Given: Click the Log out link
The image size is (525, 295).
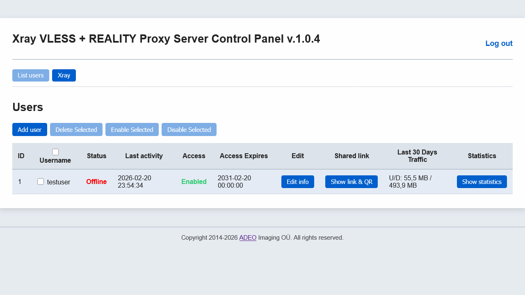Looking at the screenshot, I should click(x=499, y=43).
